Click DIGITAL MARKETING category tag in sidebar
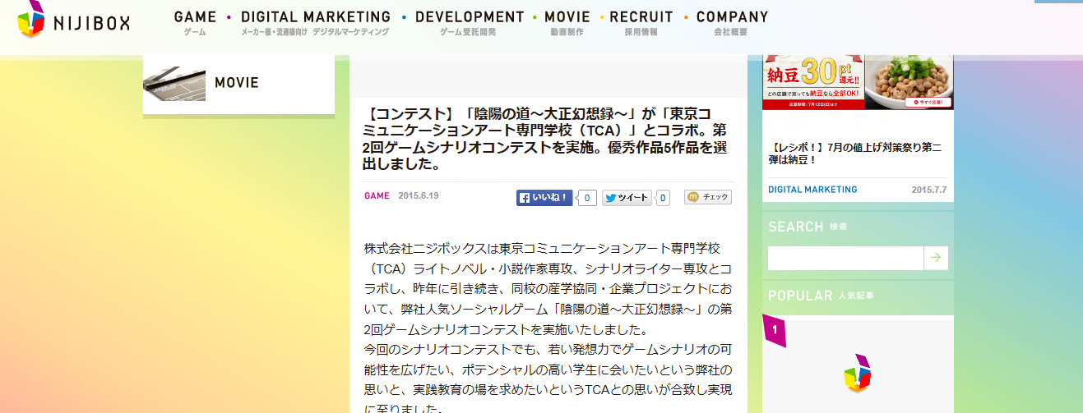The image size is (1083, 413). pos(812,190)
